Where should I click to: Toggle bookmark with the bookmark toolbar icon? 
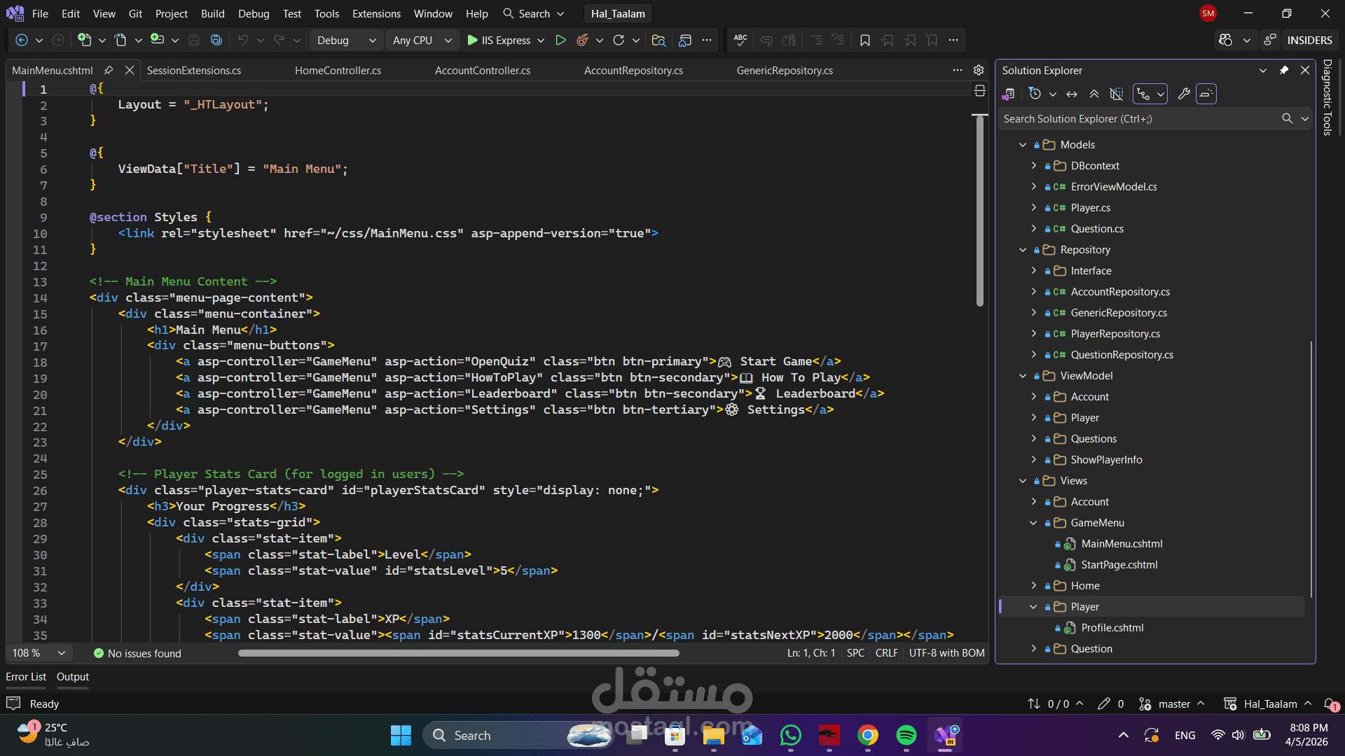(865, 41)
